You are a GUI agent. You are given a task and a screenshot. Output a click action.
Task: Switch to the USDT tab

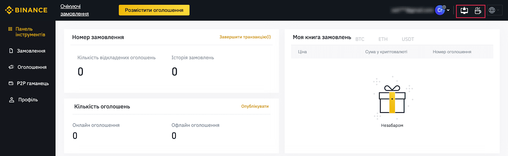pos(408,39)
